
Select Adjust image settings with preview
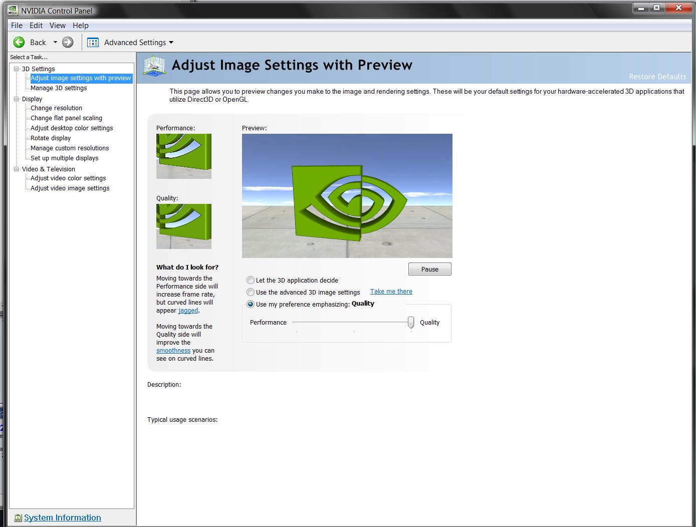pos(81,78)
